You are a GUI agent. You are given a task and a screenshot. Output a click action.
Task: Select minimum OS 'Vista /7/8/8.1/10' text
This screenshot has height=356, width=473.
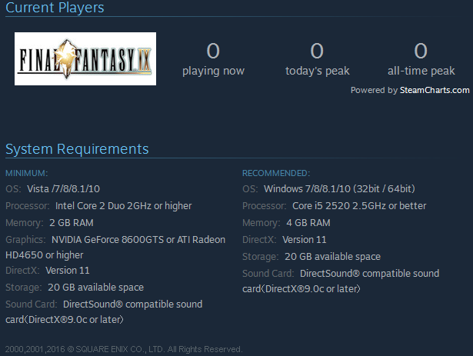pos(63,189)
